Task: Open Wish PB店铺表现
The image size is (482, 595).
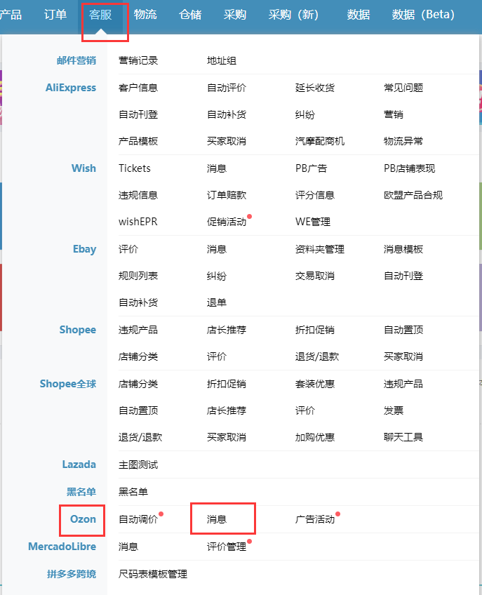Action: [410, 168]
